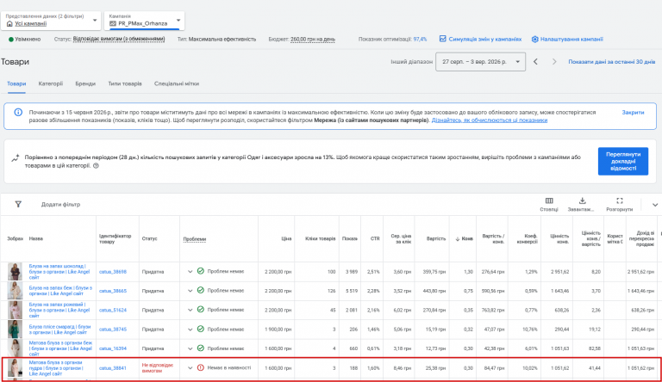Open product 'Блуза на запах шоколад'
662x382 pixels.
(x=59, y=272)
